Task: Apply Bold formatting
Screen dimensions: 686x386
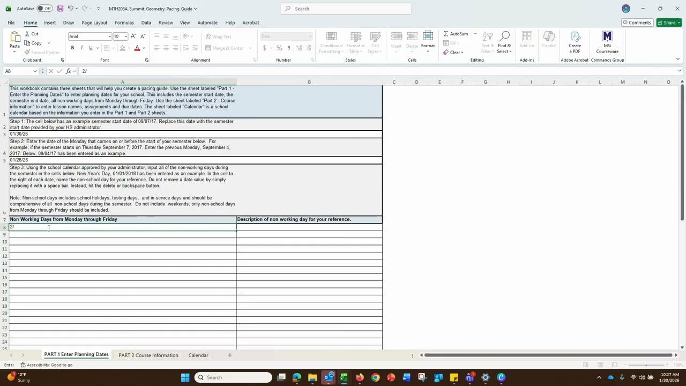Action: 72,48
